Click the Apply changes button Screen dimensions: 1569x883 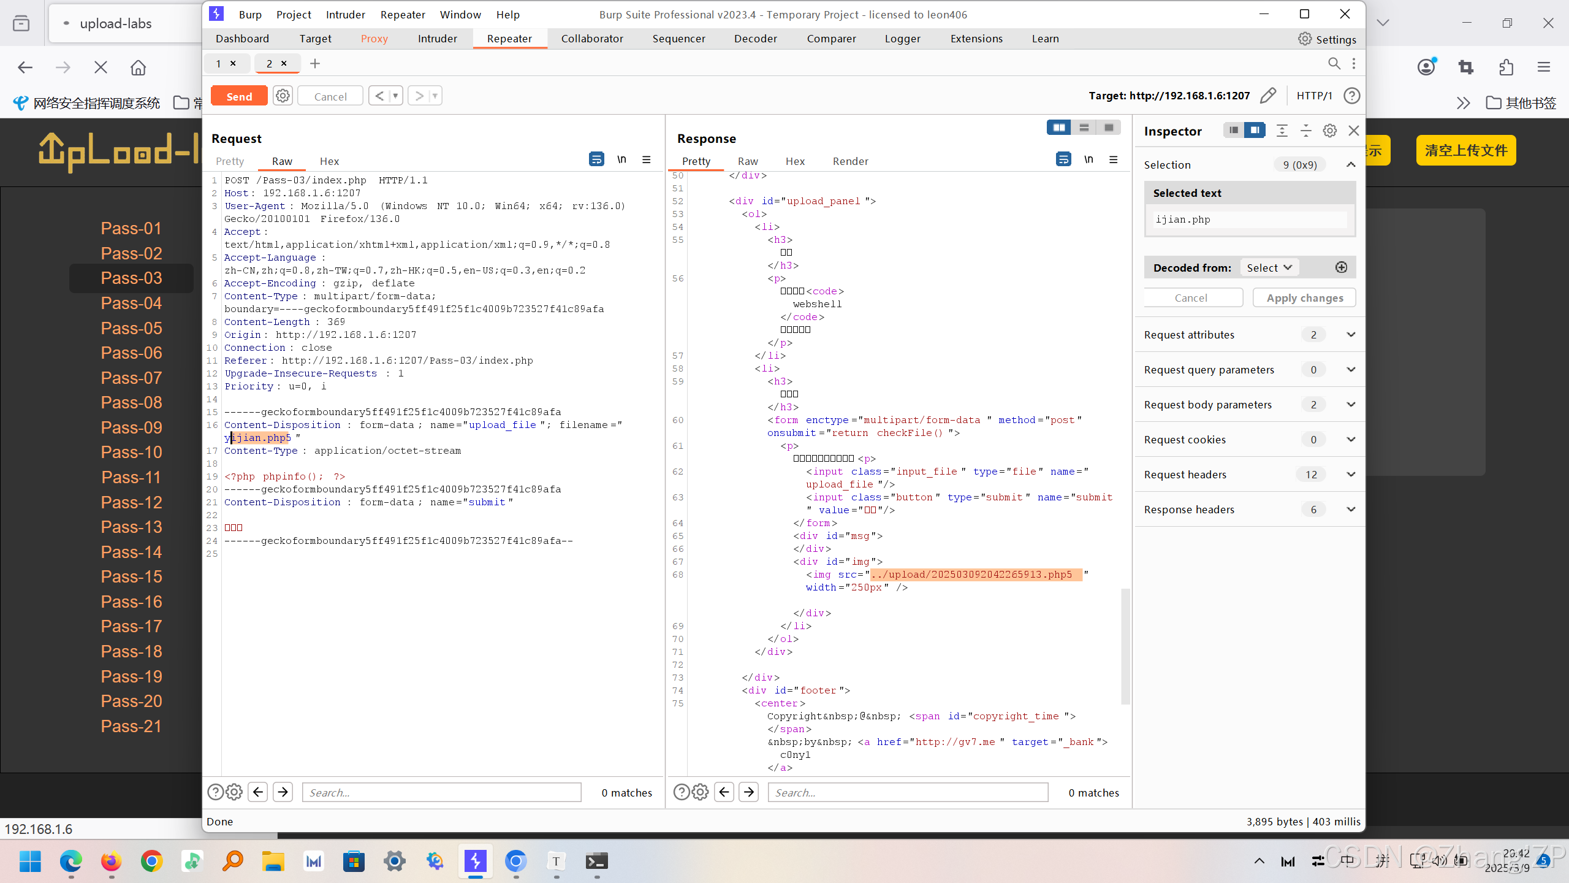pyautogui.click(x=1304, y=297)
